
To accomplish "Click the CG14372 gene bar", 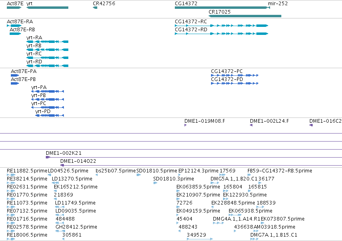I will pos(221,8).
